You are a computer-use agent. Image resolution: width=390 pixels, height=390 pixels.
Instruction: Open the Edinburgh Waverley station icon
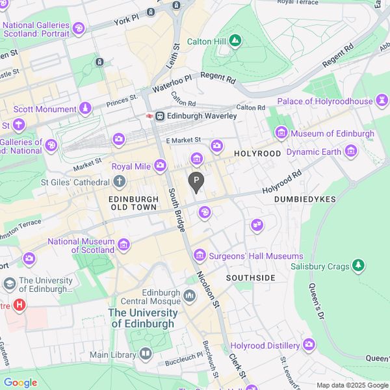[x=160, y=116]
